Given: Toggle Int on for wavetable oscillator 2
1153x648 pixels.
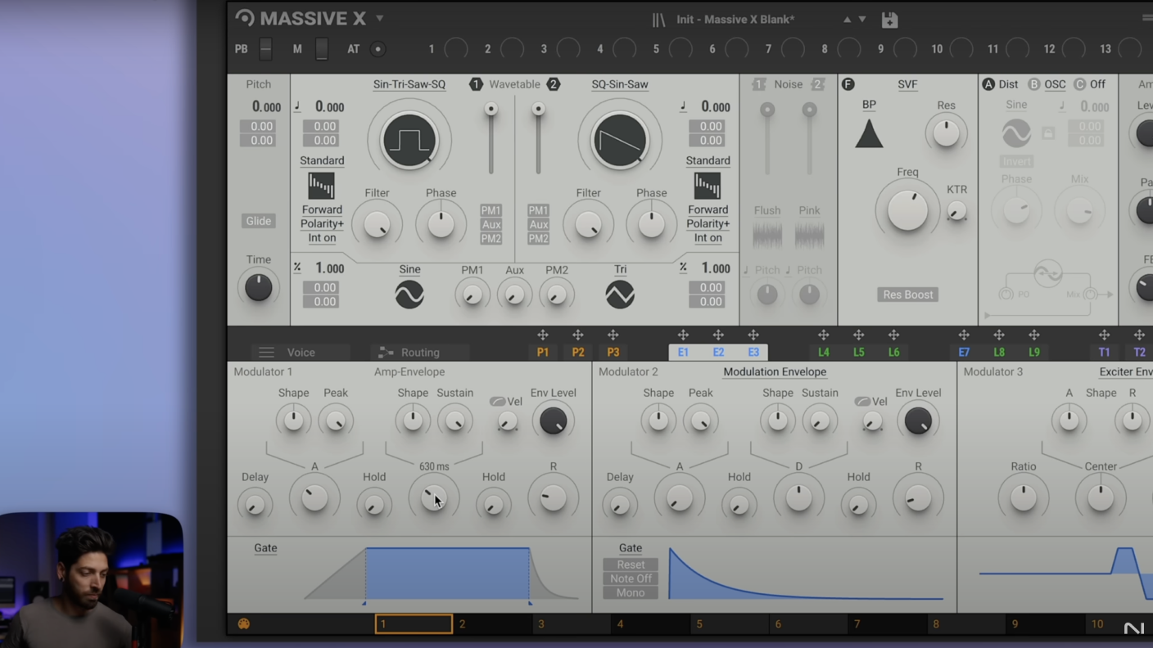Looking at the screenshot, I should (x=708, y=238).
